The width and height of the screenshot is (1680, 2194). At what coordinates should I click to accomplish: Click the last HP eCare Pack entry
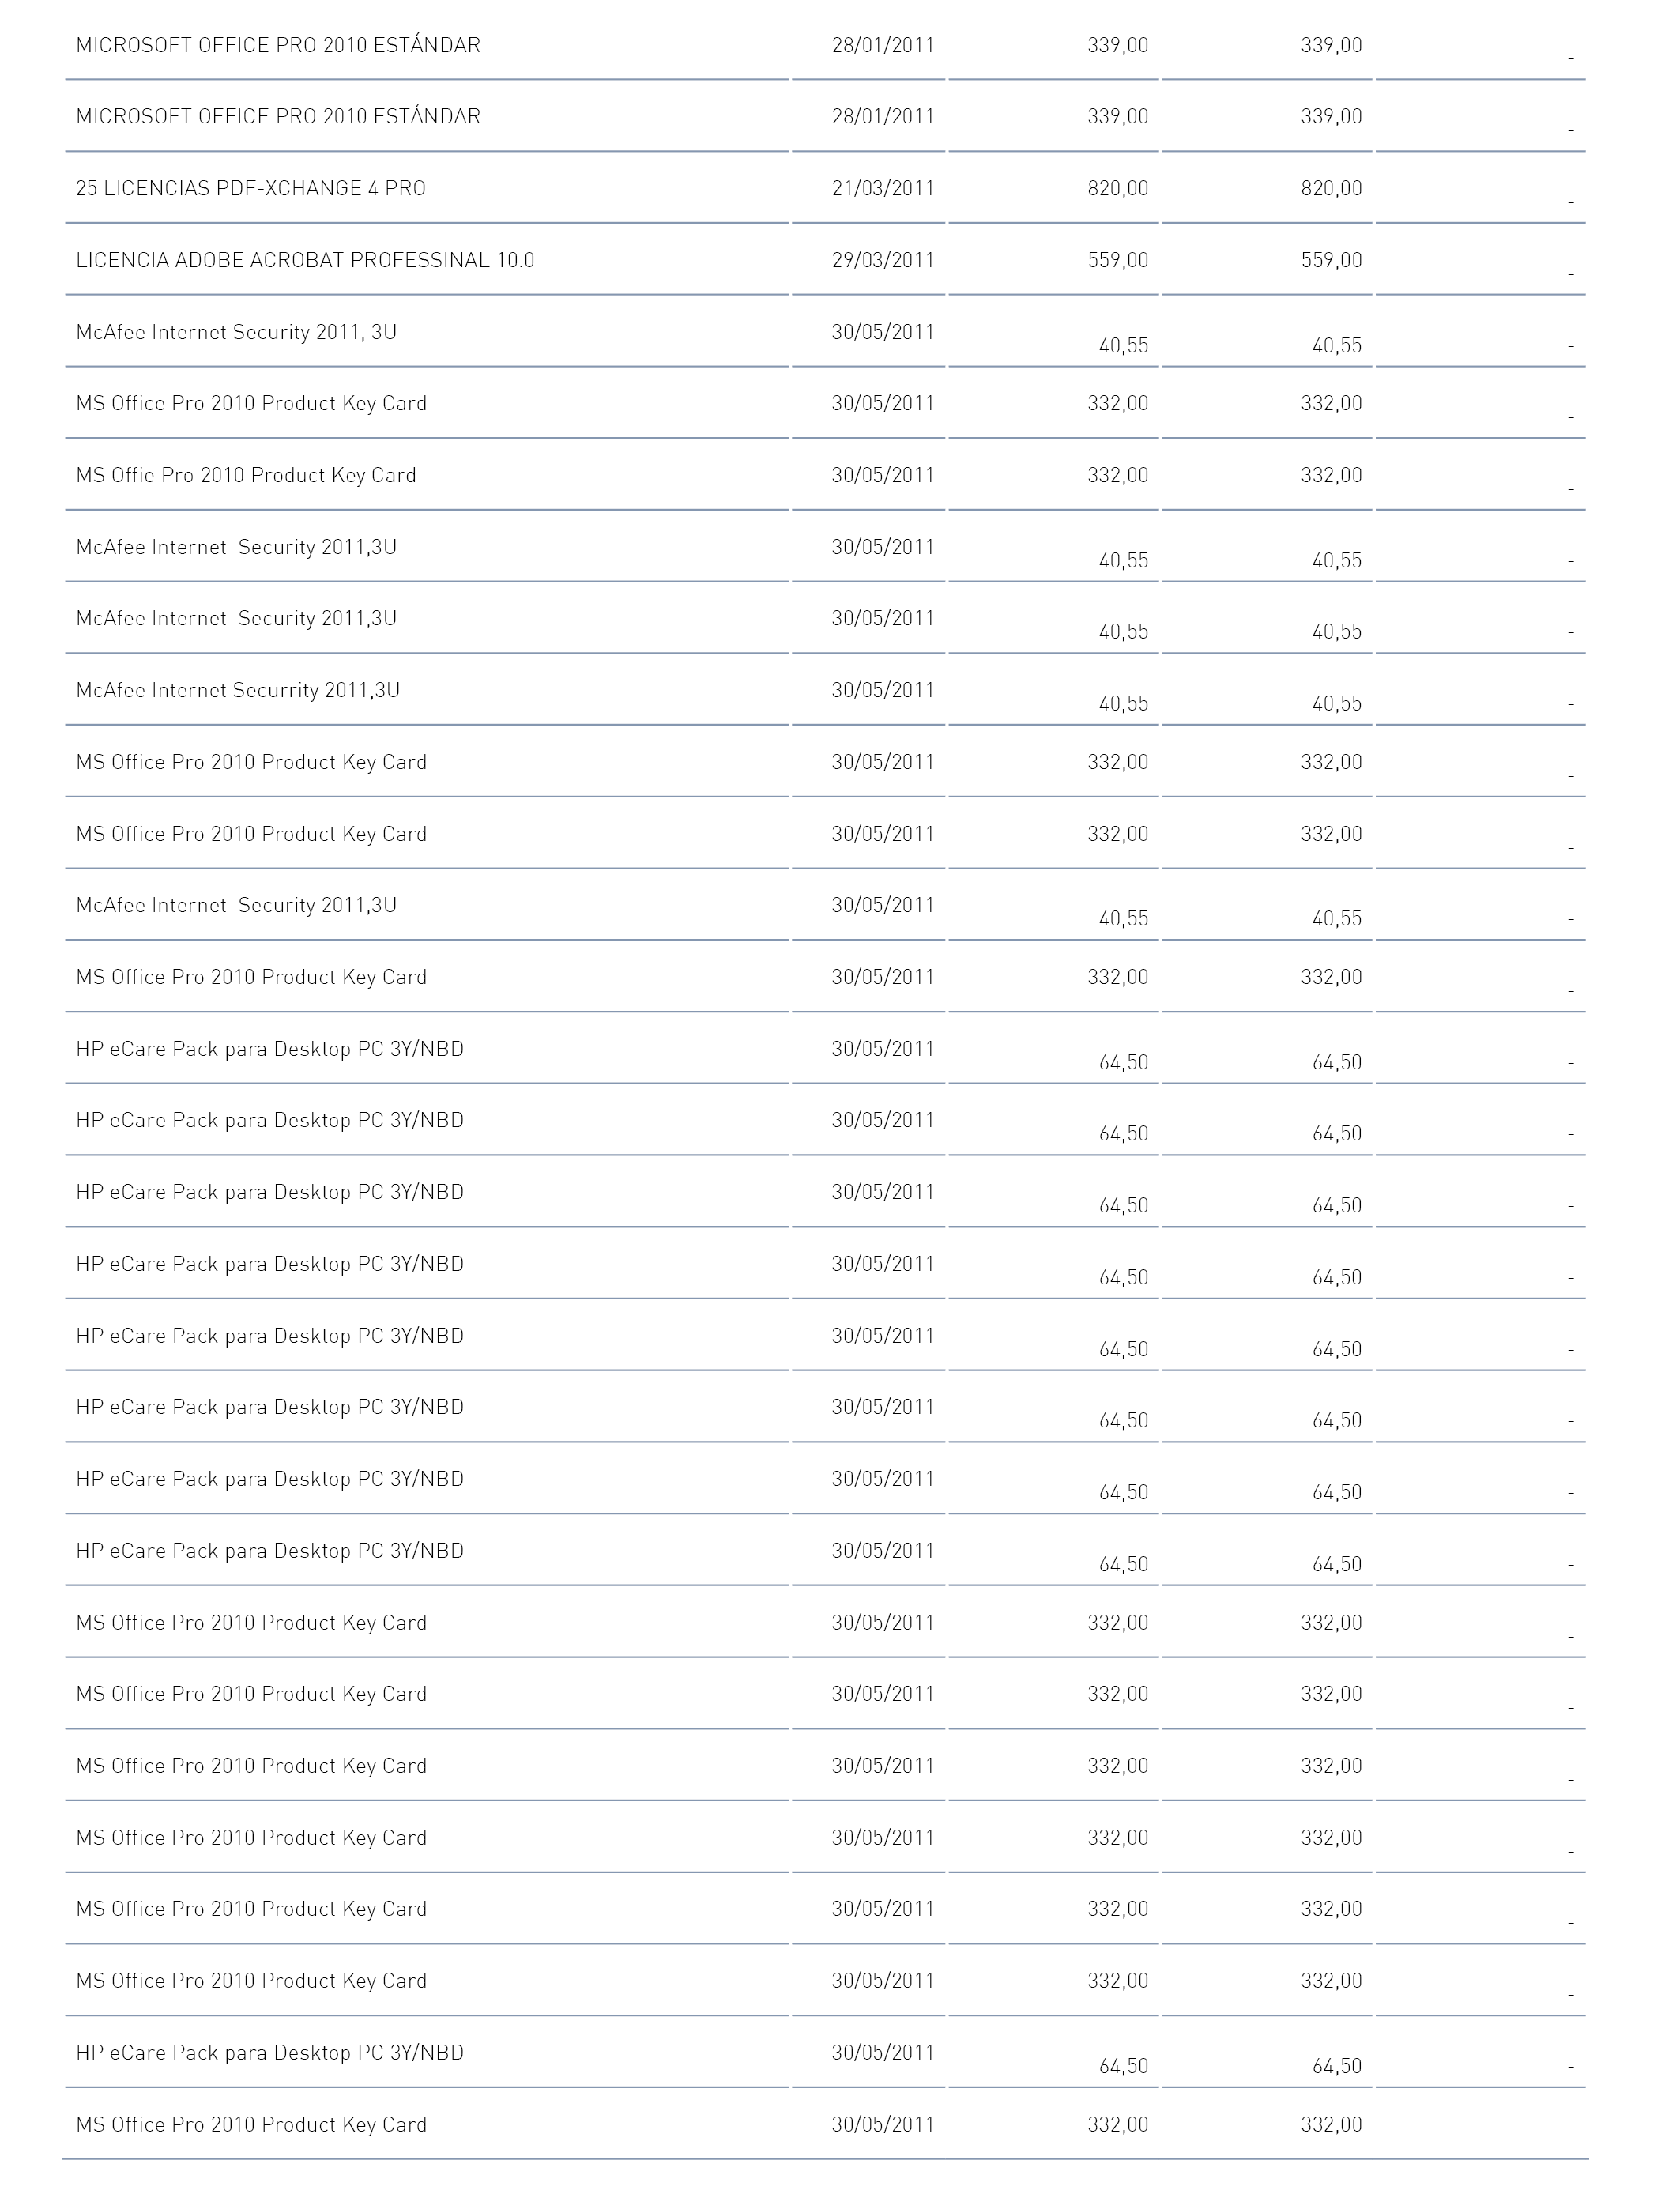(270, 2053)
